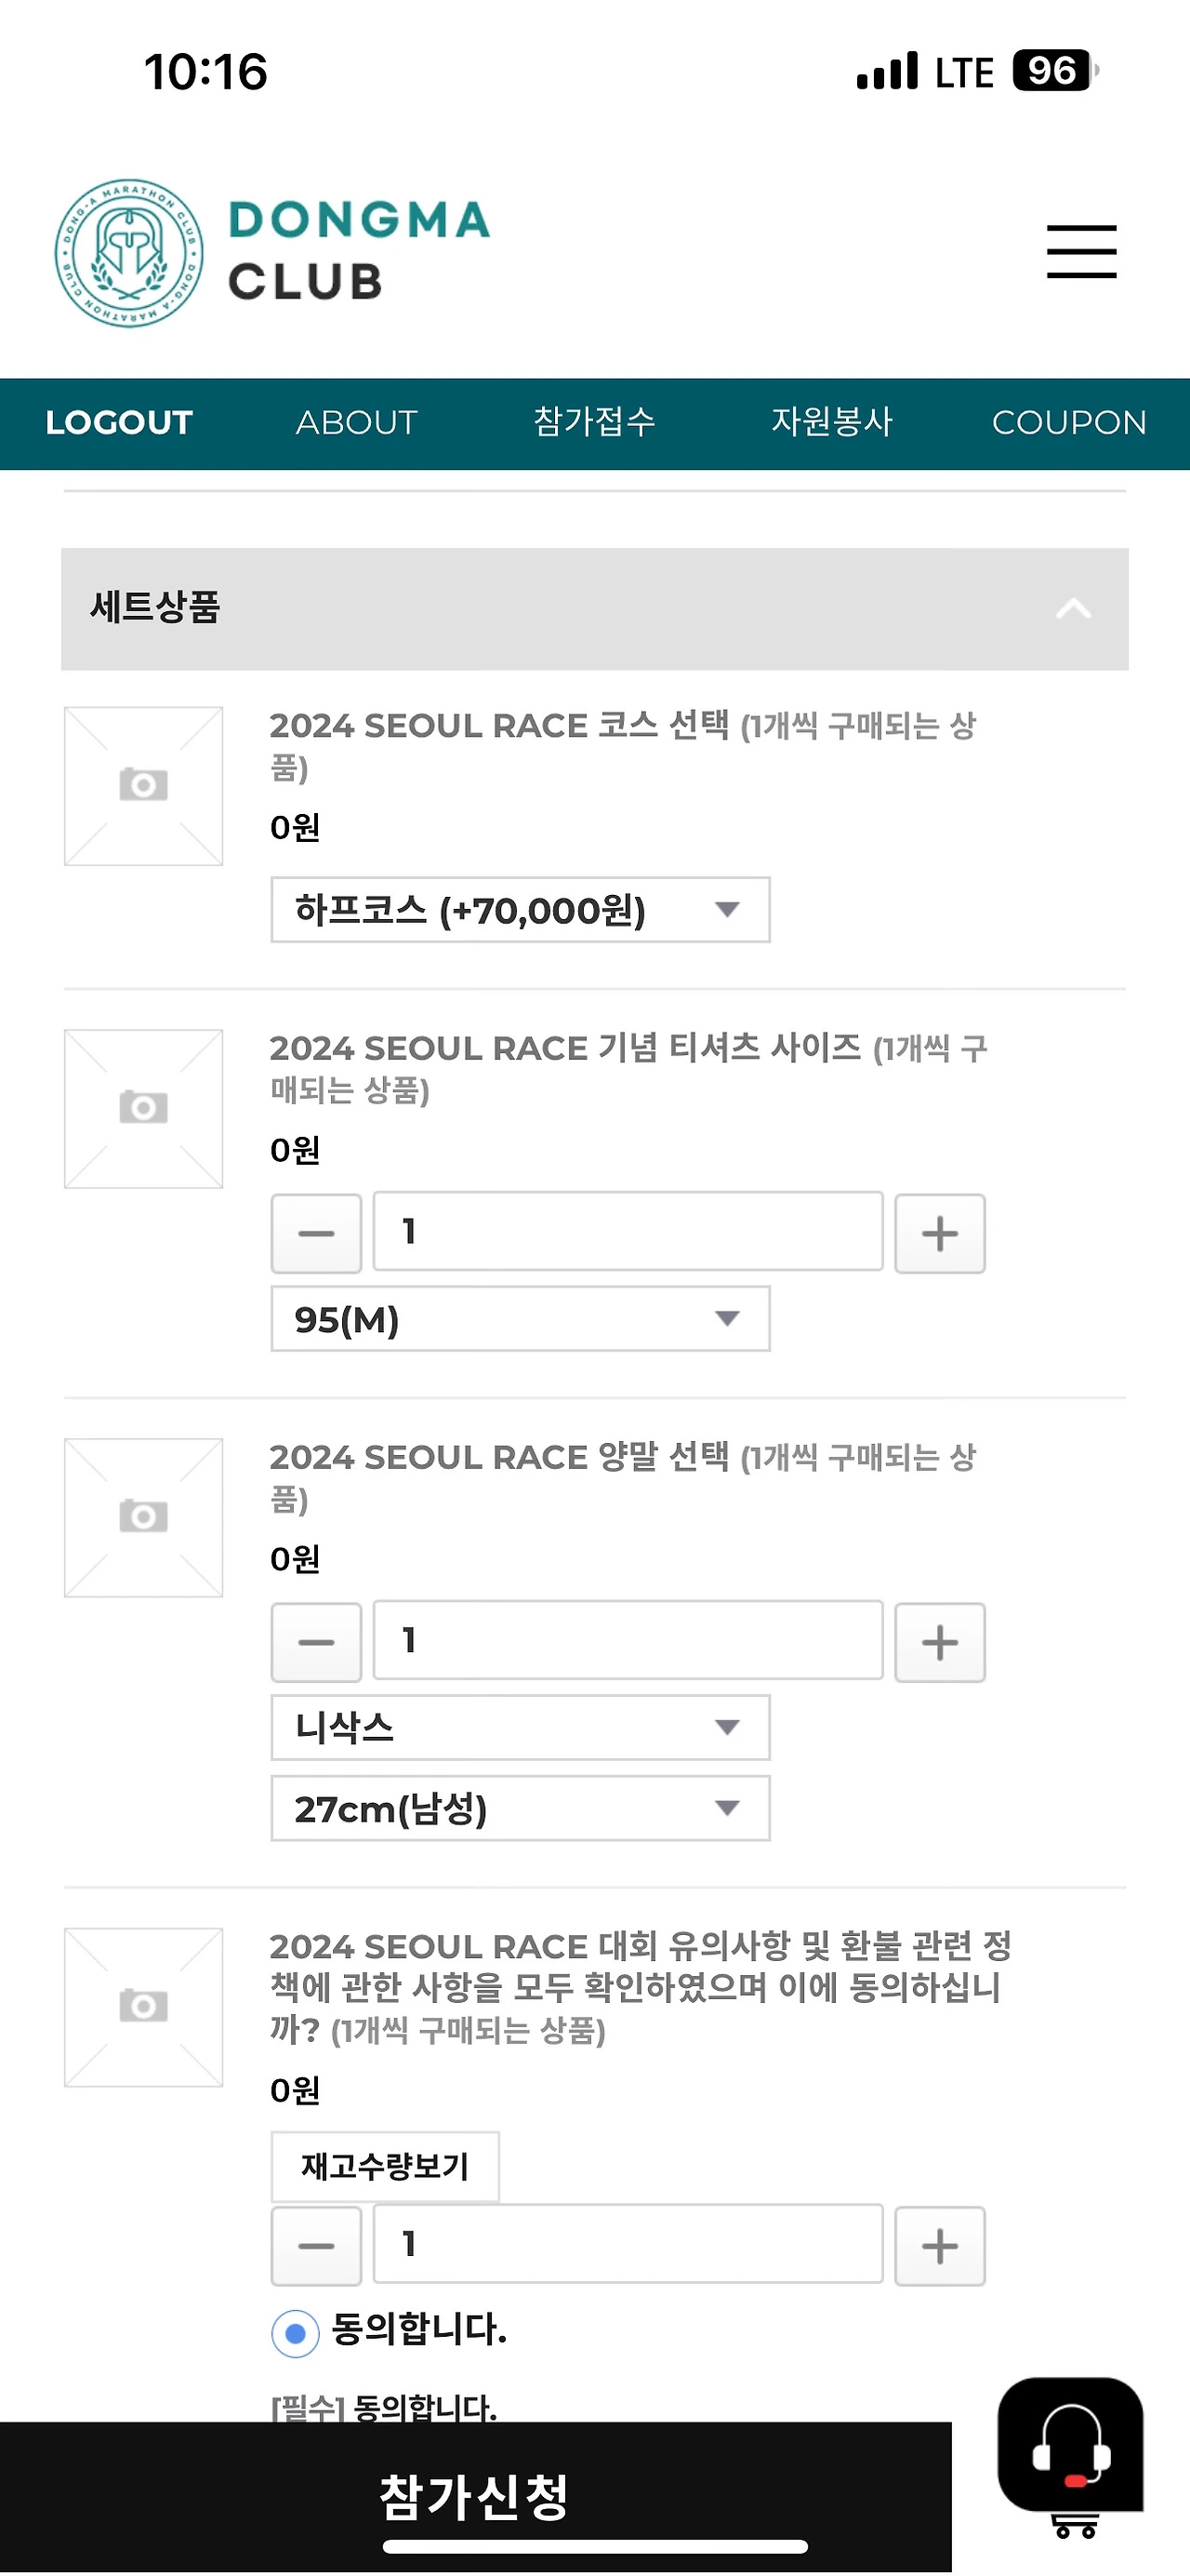
Task: Decrease the agreement item quantity with minus
Action: [x=316, y=2246]
